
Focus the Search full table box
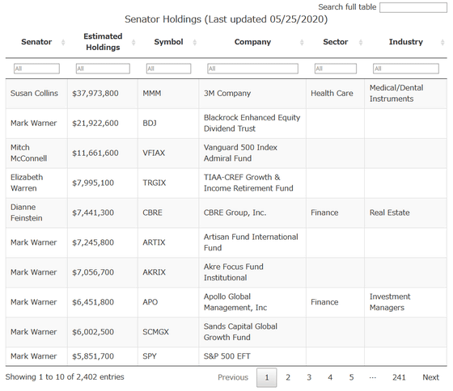[413, 7]
